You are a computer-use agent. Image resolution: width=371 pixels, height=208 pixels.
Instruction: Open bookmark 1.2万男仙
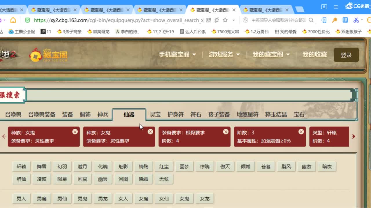(257, 31)
